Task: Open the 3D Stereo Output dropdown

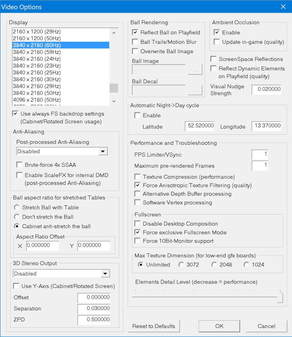Action: point(105,274)
